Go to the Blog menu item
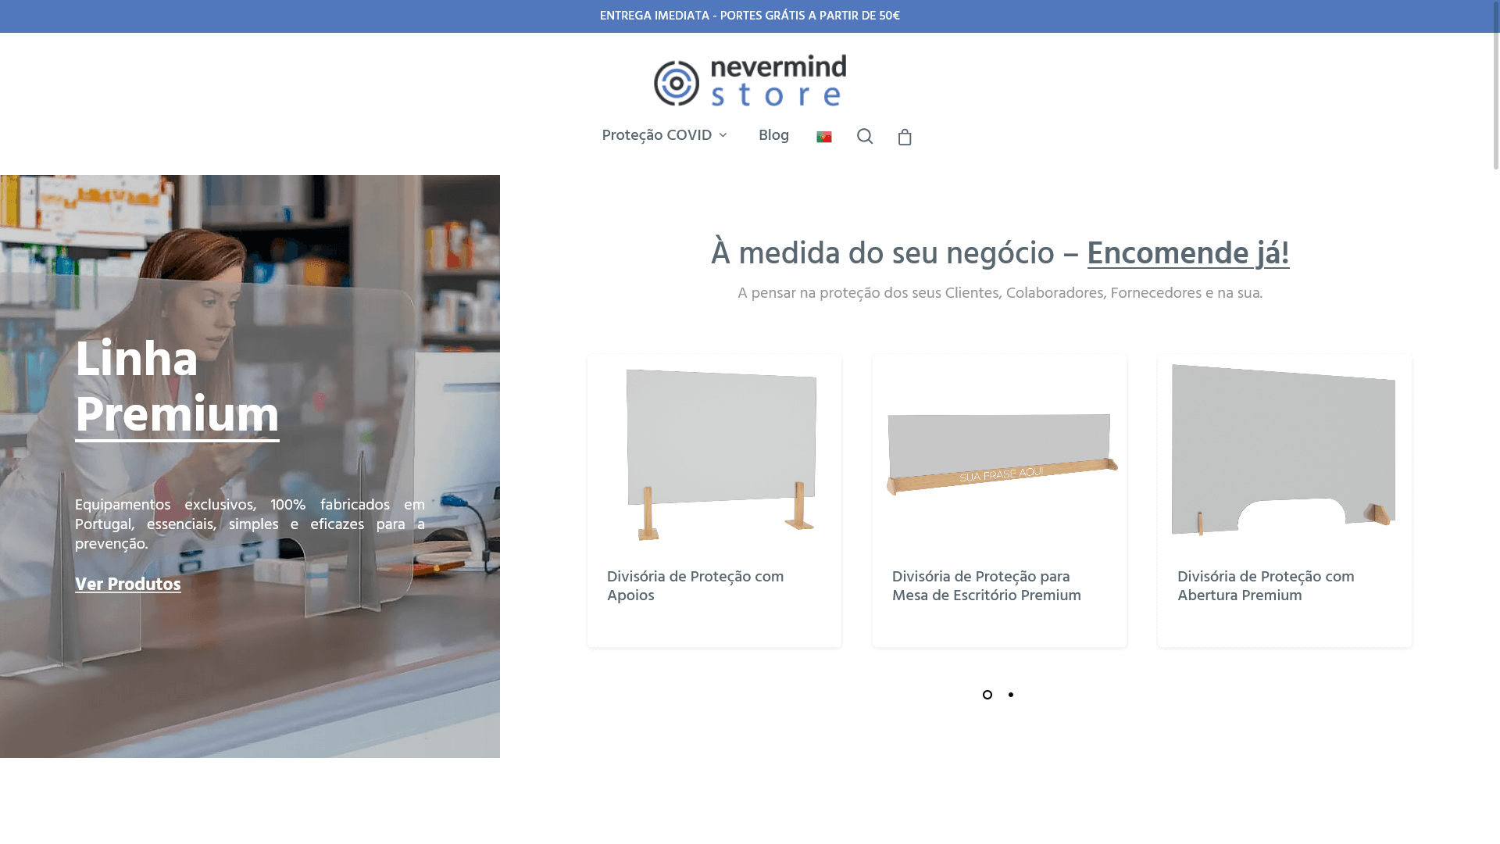1500x844 pixels. click(773, 136)
